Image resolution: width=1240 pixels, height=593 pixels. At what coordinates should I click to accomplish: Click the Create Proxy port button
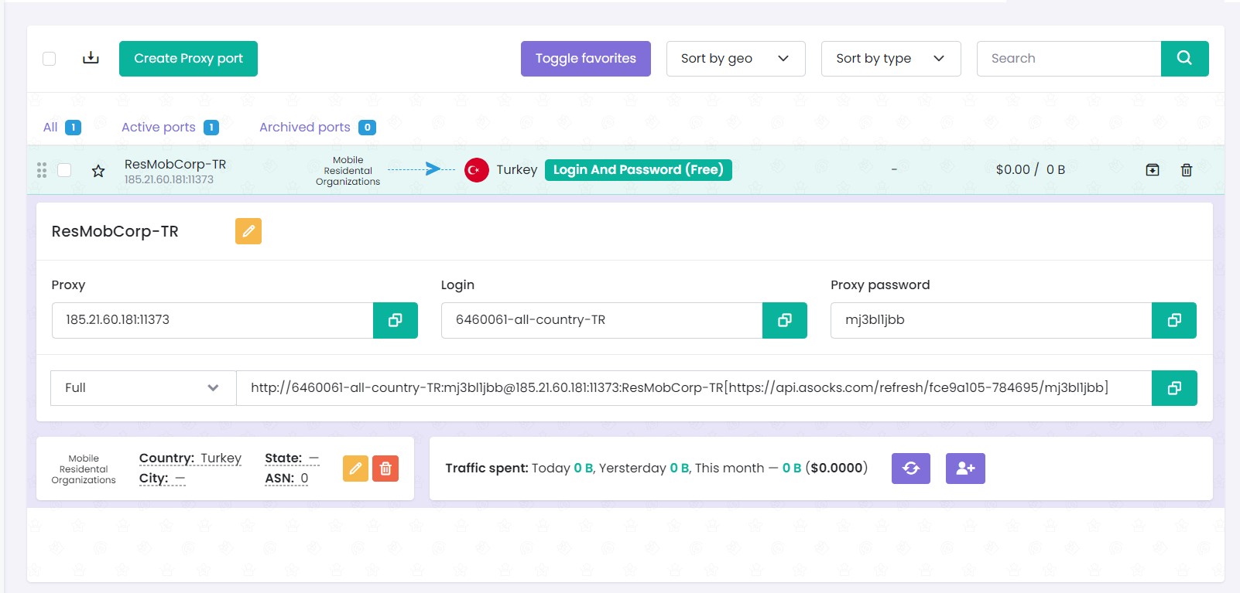(x=188, y=59)
